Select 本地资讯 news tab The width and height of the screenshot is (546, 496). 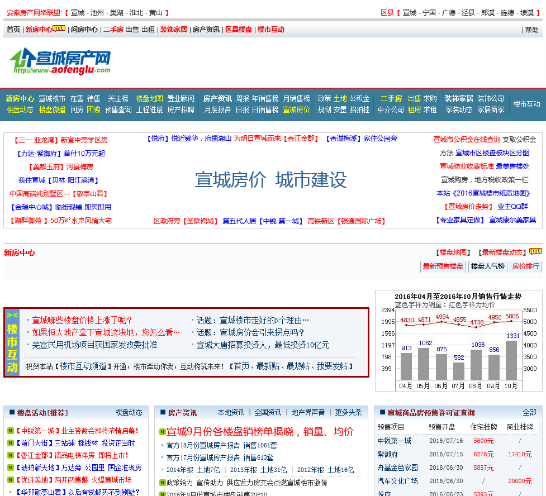coord(231,412)
